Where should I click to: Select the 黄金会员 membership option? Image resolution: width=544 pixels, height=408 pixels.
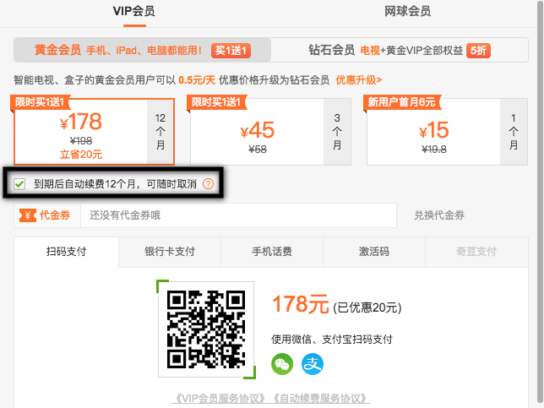[x=142, y=51]
